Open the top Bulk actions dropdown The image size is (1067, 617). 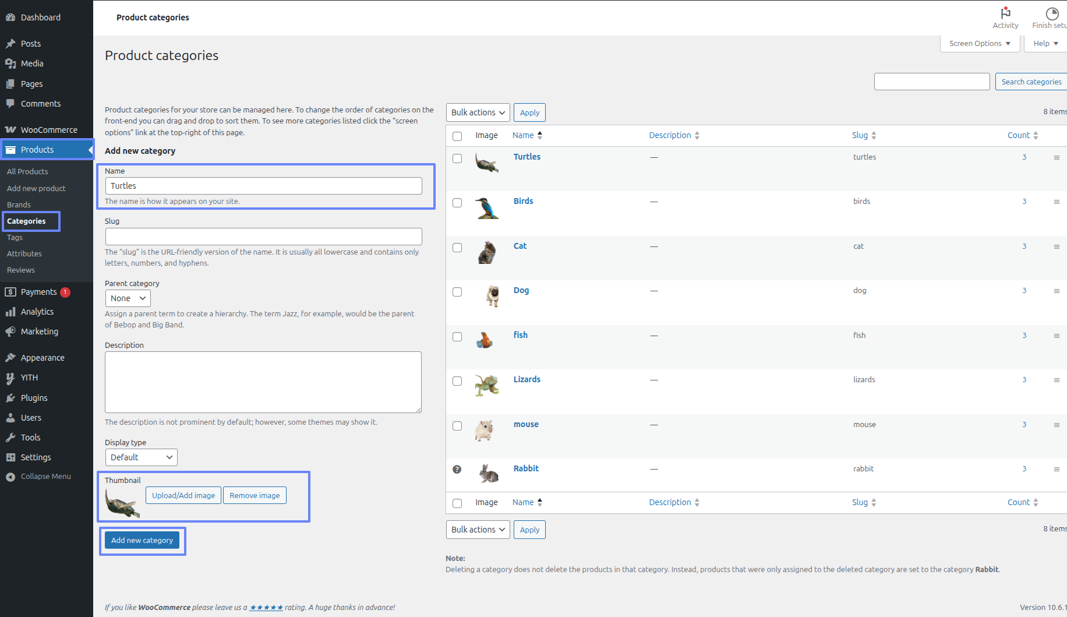tap(478, 112)
